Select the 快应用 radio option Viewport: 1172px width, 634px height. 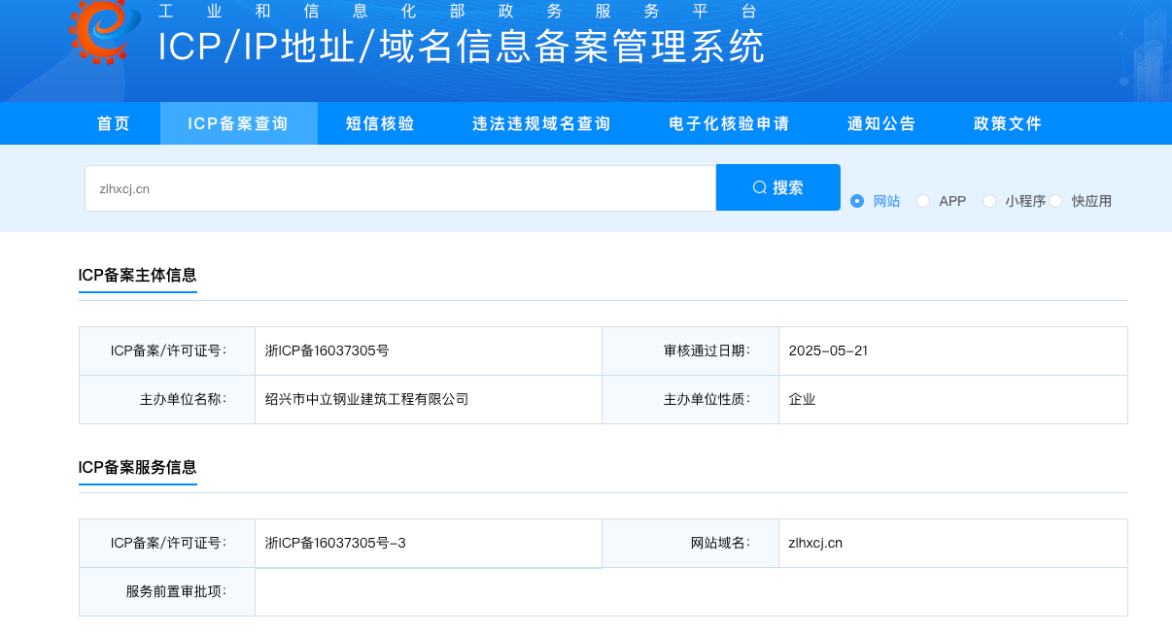click(x=1055, y=201)
